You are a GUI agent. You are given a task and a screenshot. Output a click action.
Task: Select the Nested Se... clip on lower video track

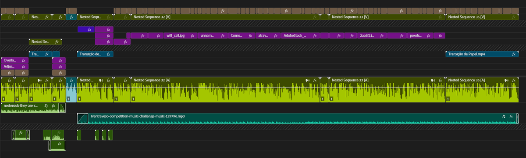pos(46,42)
